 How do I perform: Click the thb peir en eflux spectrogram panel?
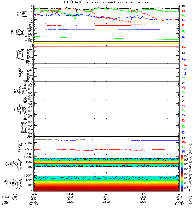pyautogui.click(x=106, y=164)
